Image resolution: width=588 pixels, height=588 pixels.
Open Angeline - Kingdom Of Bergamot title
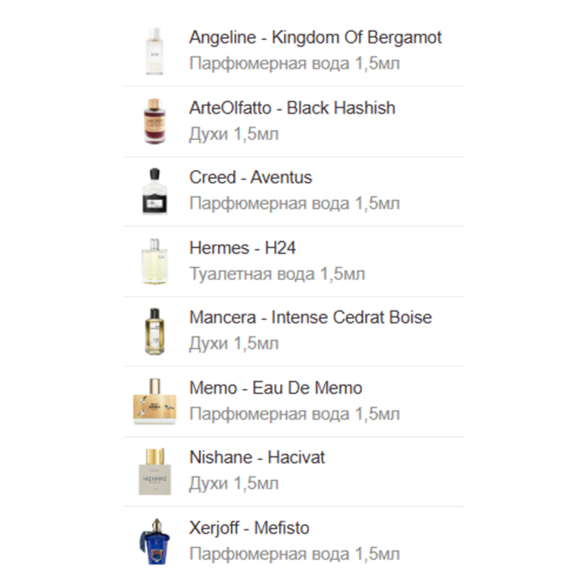[315, 37]
